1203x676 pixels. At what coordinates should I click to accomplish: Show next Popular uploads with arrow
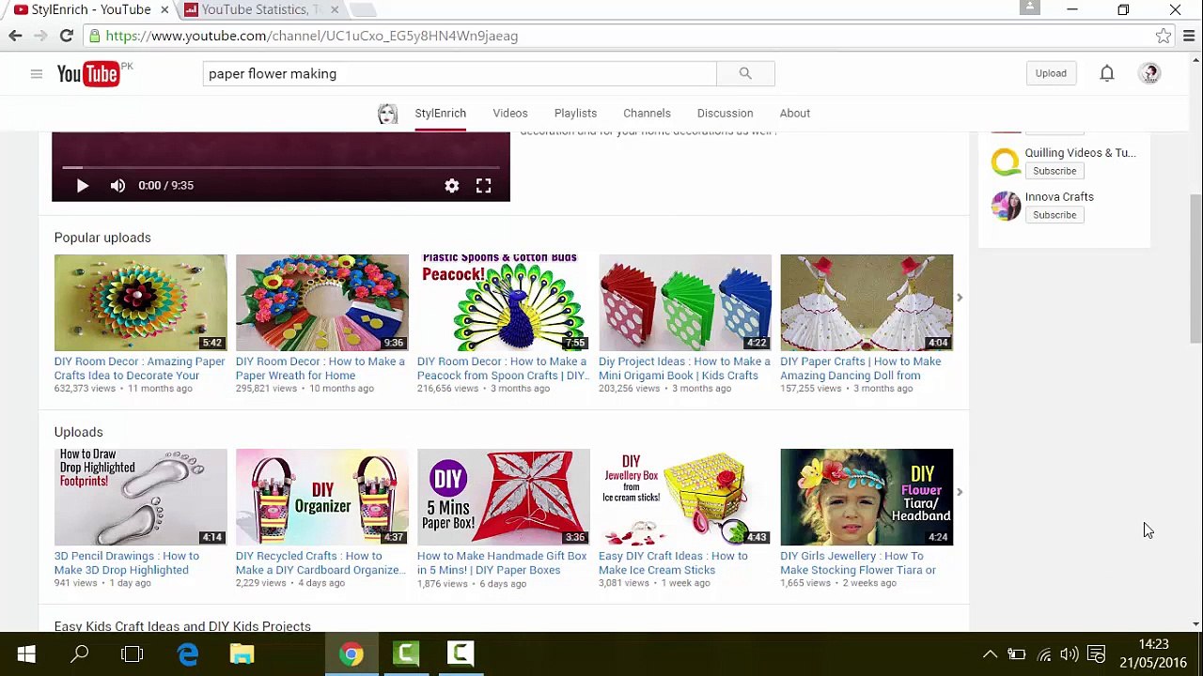959,298
